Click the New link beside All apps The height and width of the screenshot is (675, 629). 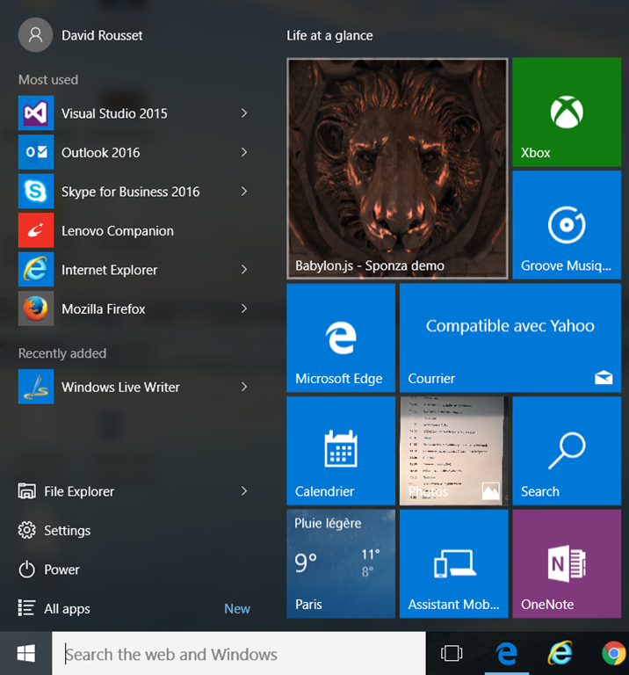coord(237,609)
